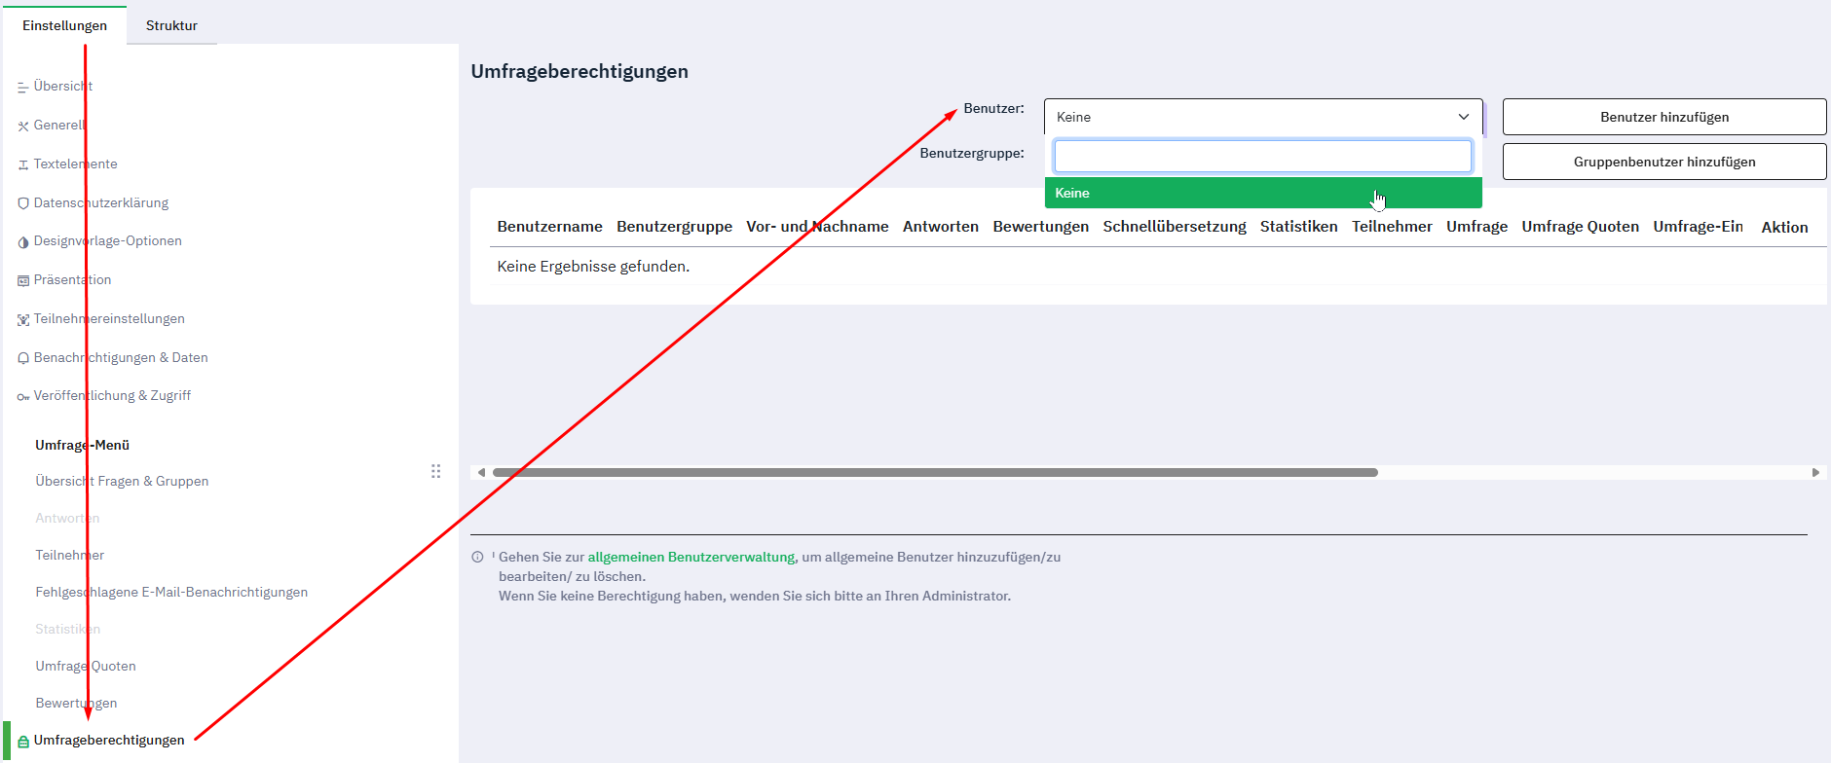The height and width of the screenshot is (763, 1831).
Task: Click the Benachrichtigungen & Daten bell icon
Action: pos(23,358)
